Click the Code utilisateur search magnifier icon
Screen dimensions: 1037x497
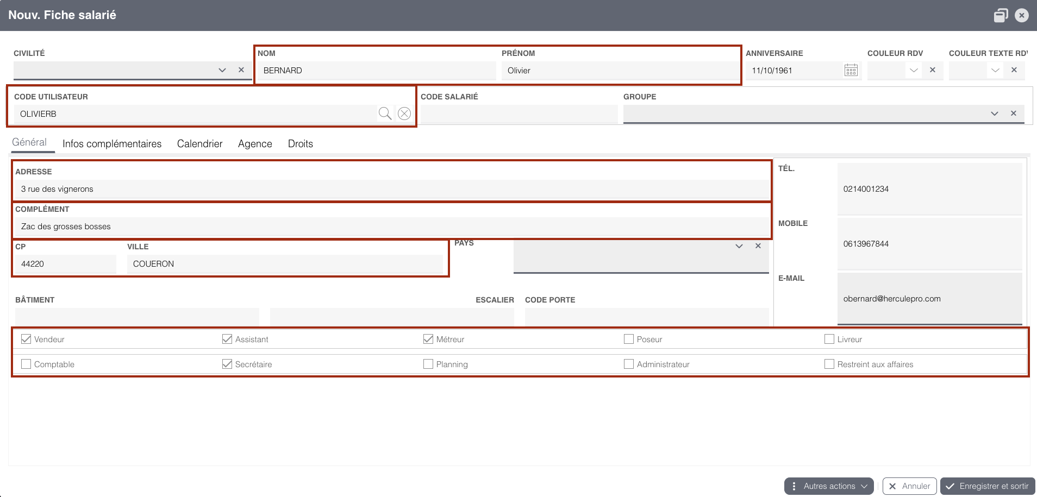tap(385, 114)
